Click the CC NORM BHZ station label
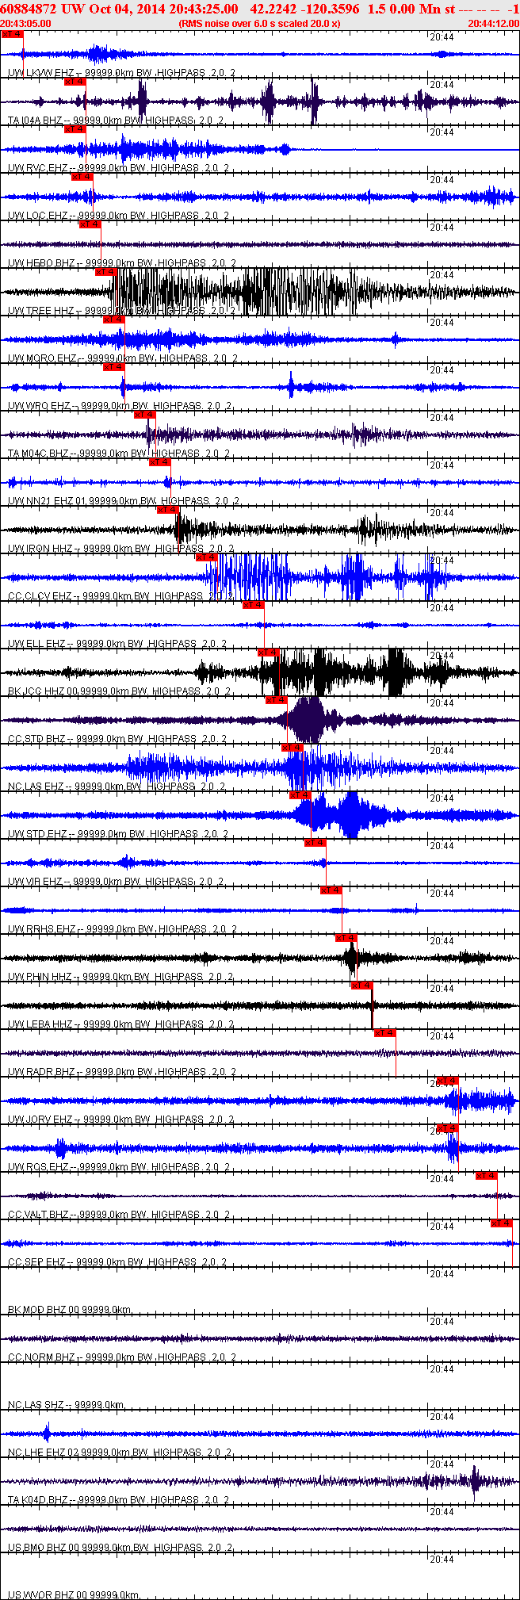The width and height of the screenshot is (520, 1600). tap(119, 1357)
